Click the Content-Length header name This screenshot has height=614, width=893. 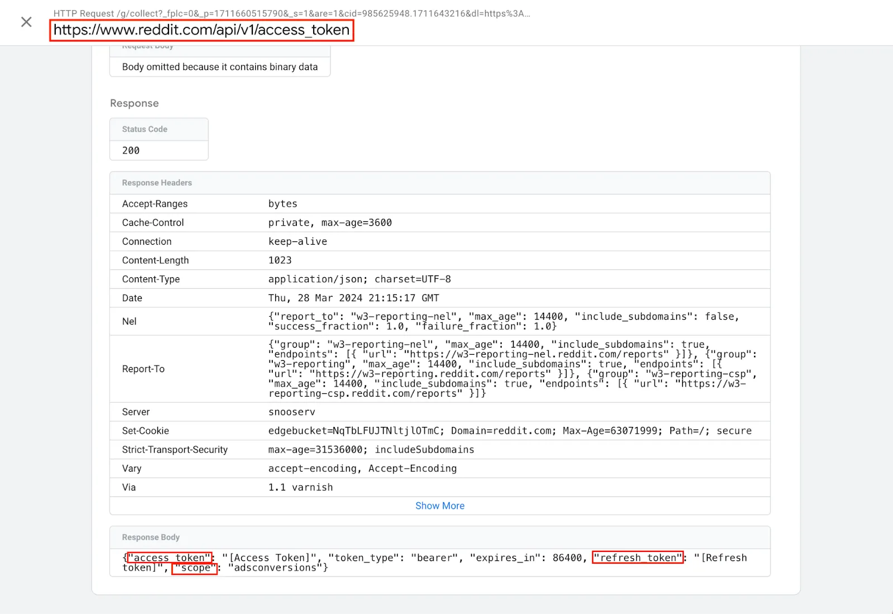pyautogui.click(x=155, y=260)
